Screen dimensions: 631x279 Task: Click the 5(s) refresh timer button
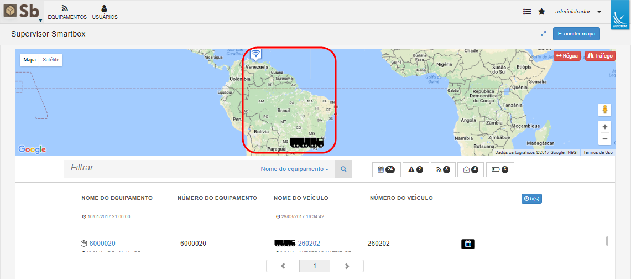coord(531,199)
